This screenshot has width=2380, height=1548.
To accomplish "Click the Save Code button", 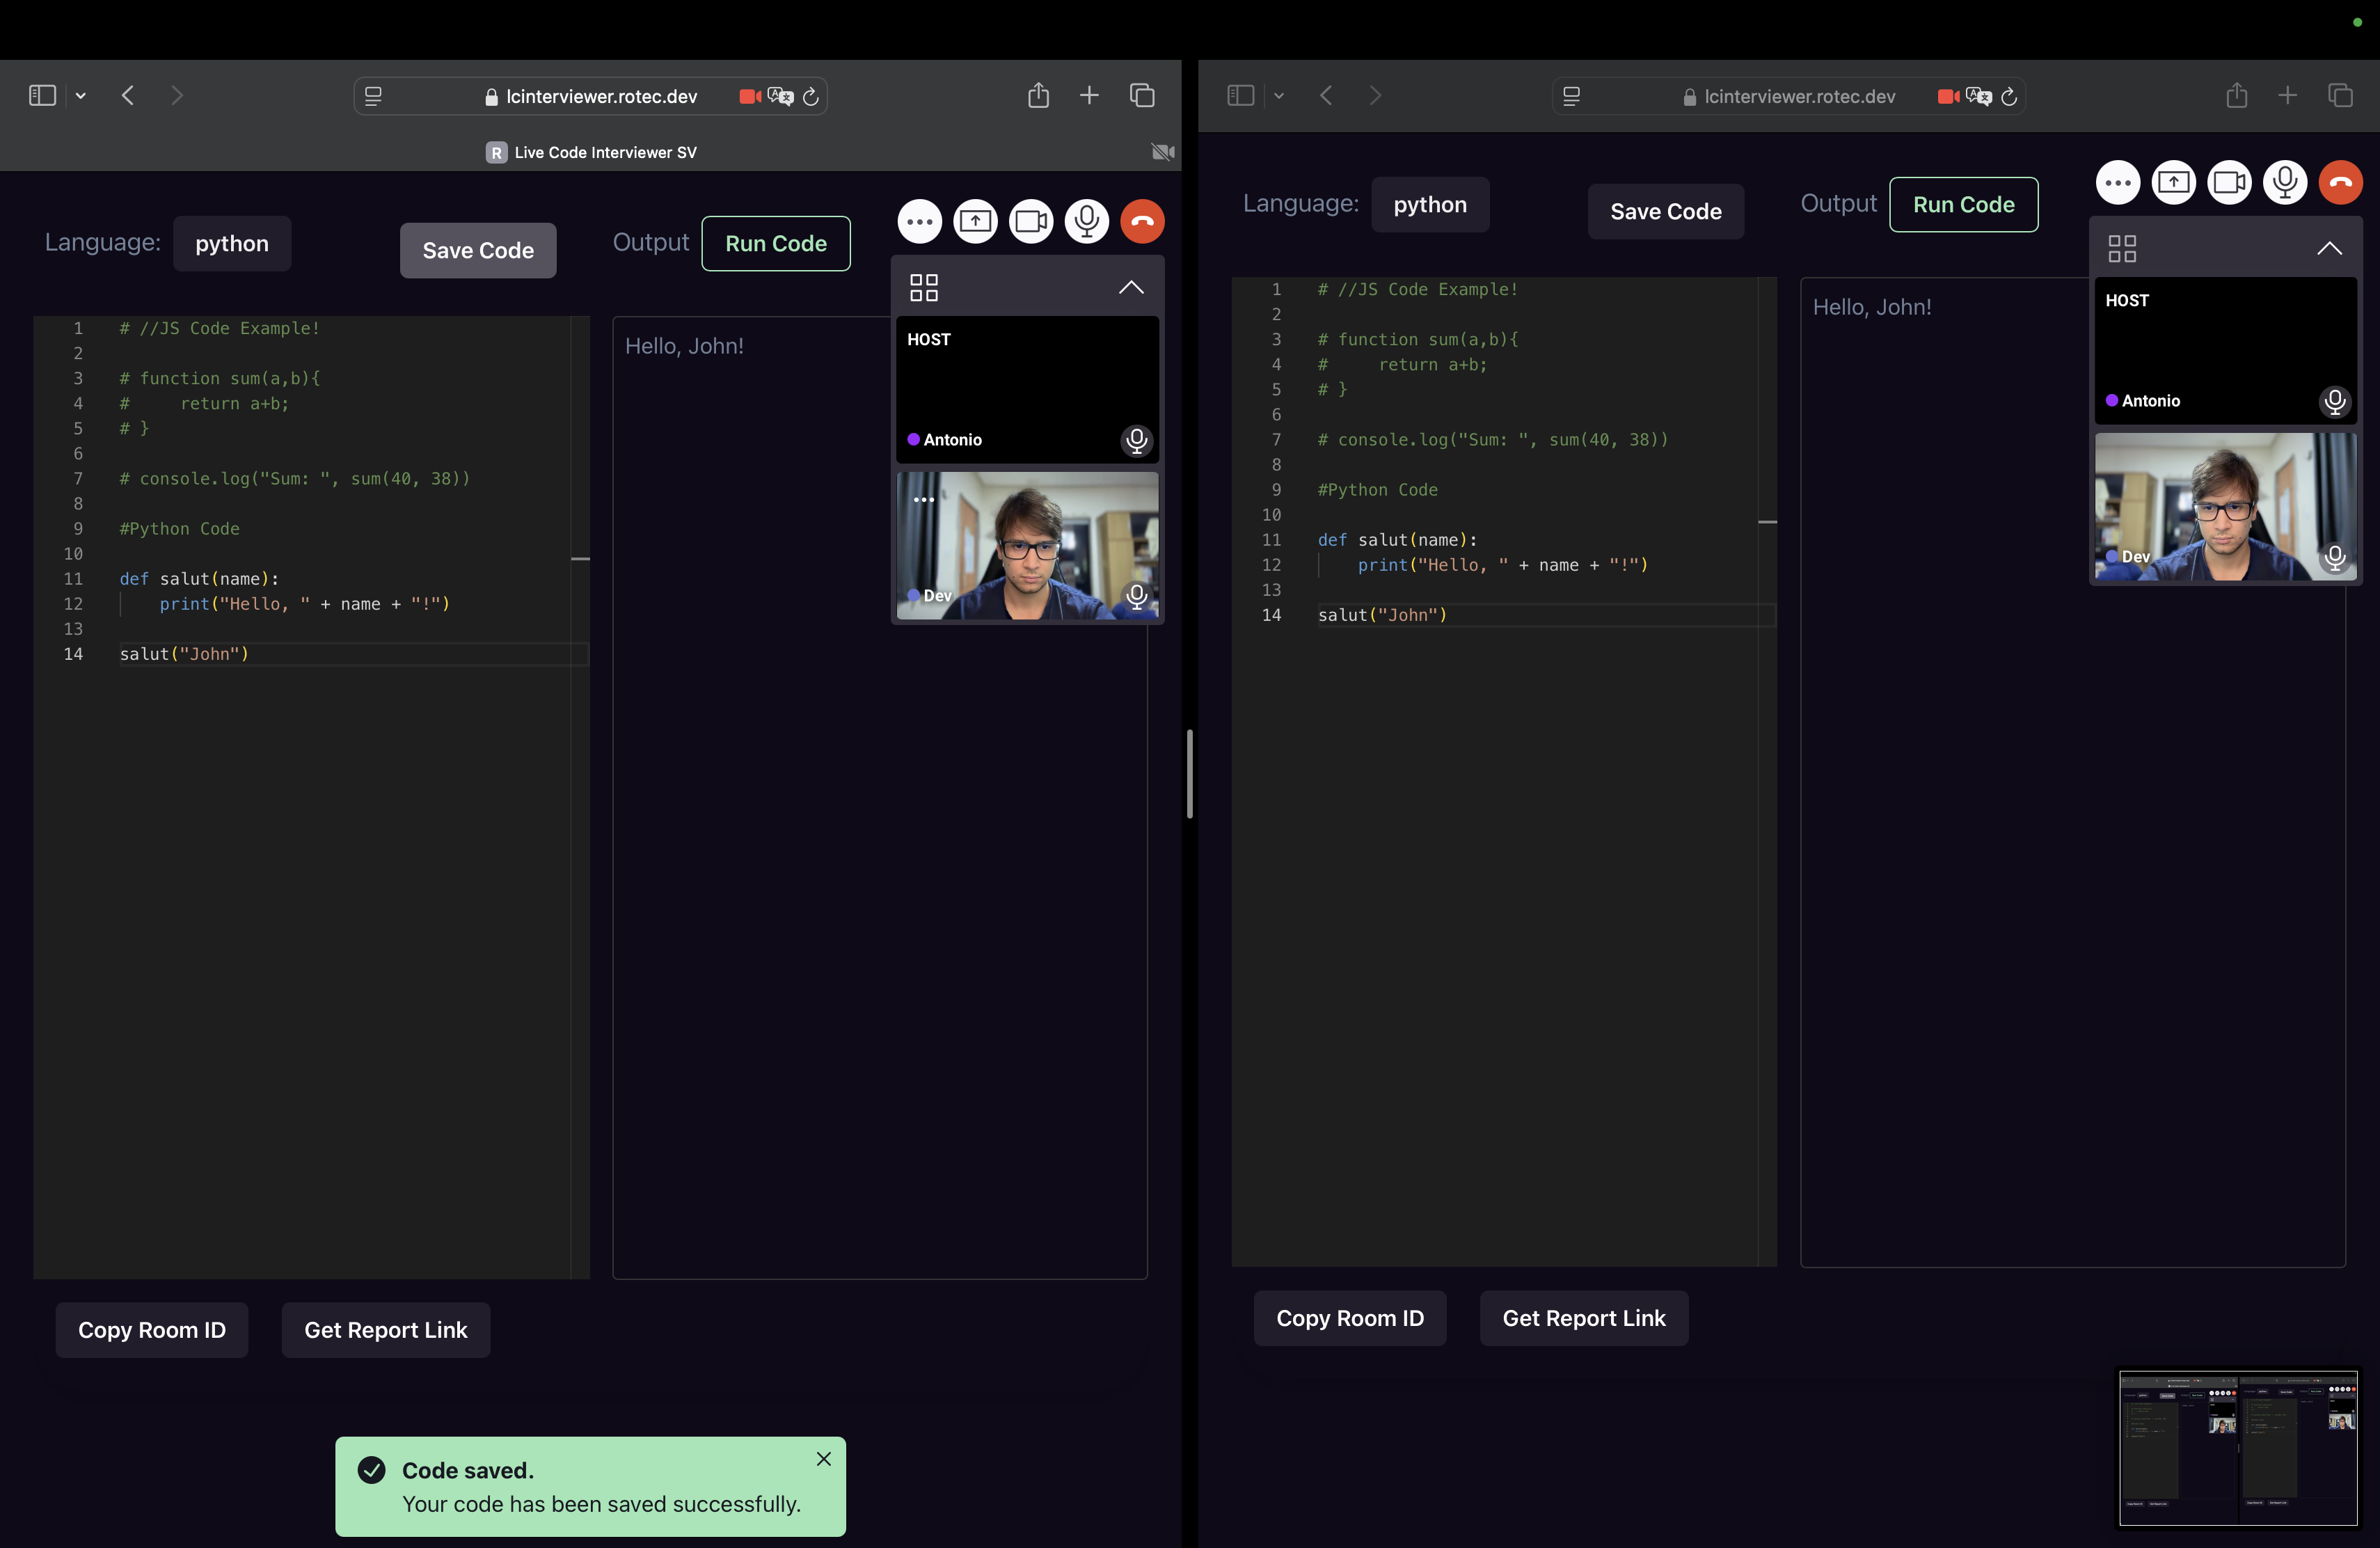I will point(479,250).
